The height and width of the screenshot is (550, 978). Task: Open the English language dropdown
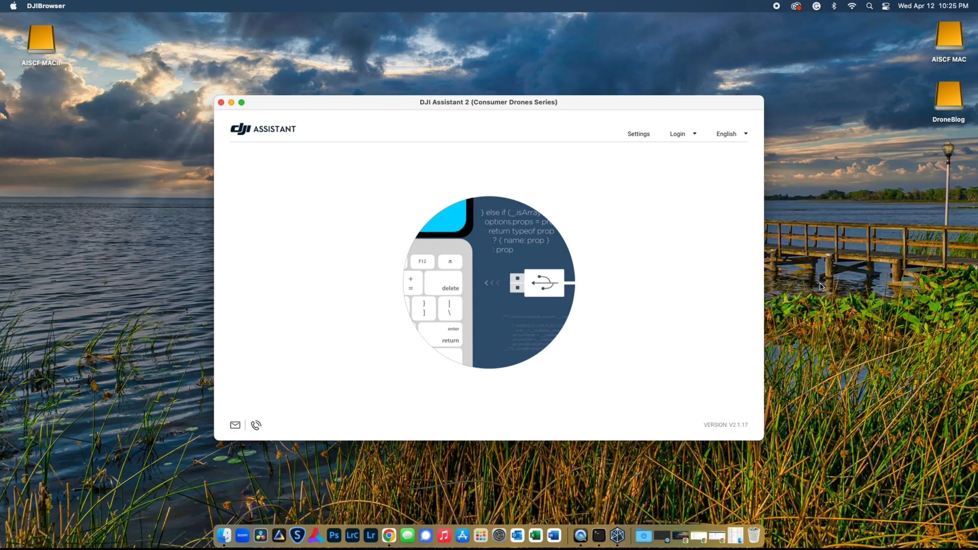click(732, 134)
